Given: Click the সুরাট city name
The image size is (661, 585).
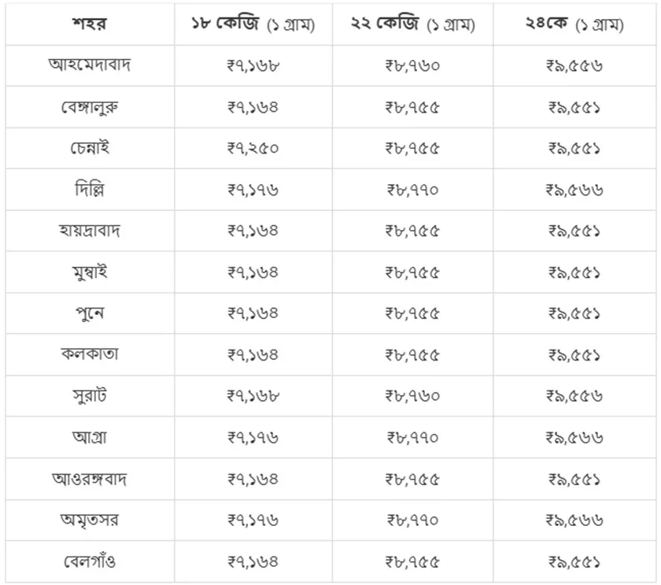Looking at the screenshot, I should click(90, 395).
